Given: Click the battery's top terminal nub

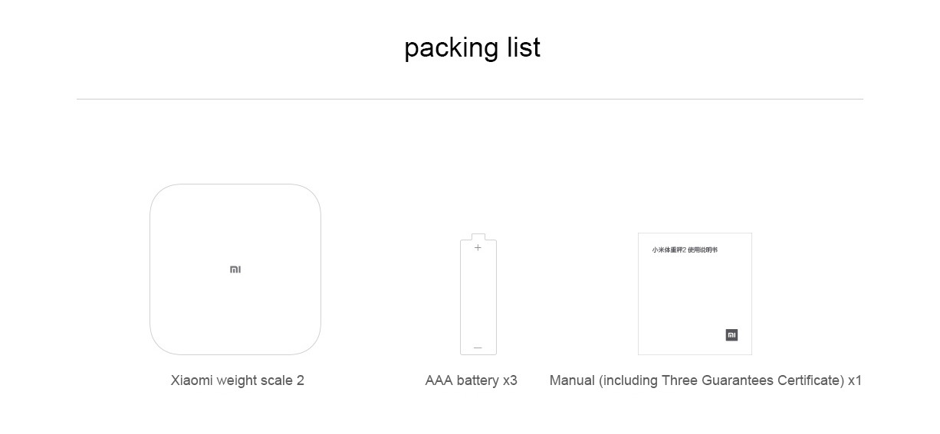Looking at the screenshot, I should tap(478, 237).
